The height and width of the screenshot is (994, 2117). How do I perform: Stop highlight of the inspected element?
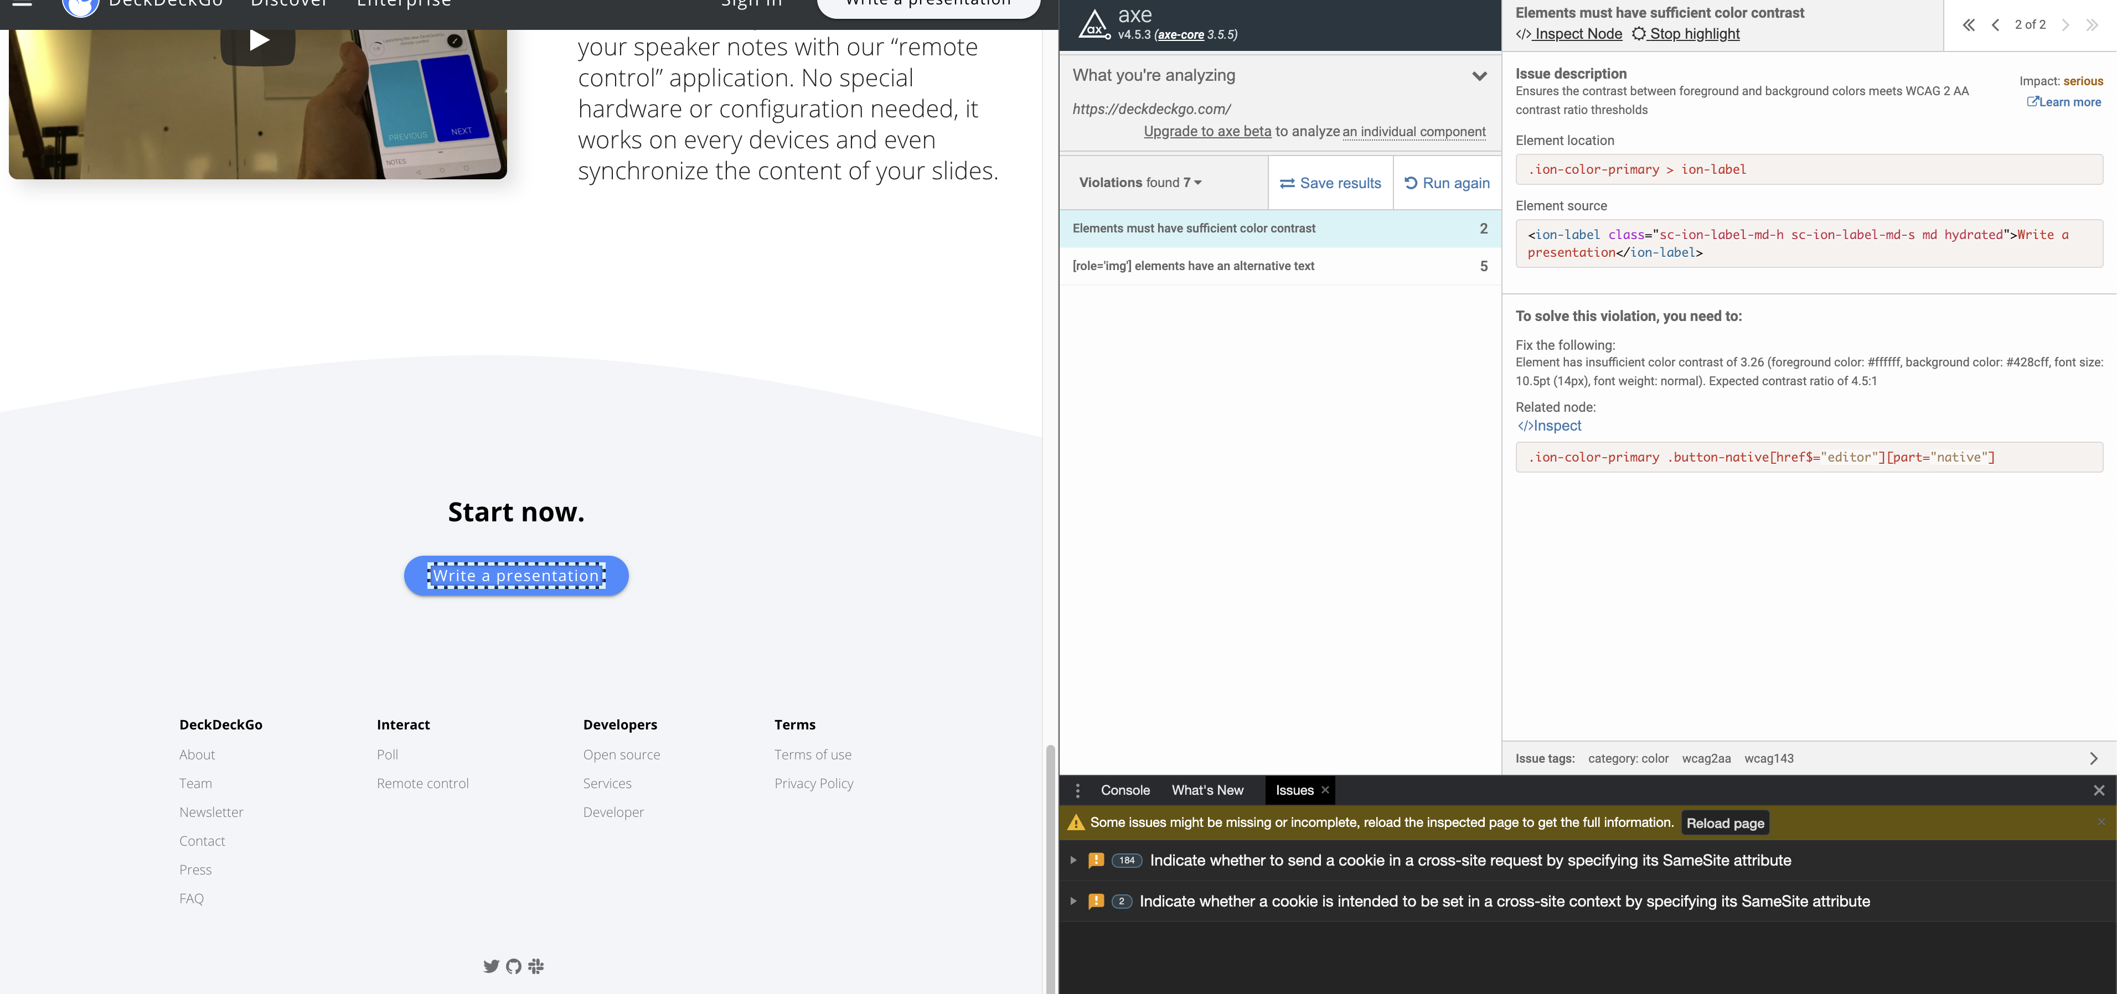coord(1686,34)
